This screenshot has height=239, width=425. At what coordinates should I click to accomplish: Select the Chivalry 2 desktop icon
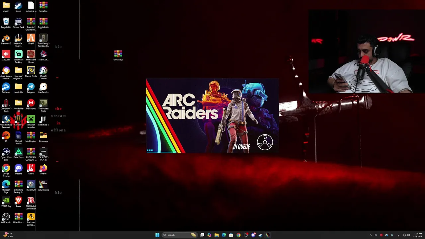19,120
